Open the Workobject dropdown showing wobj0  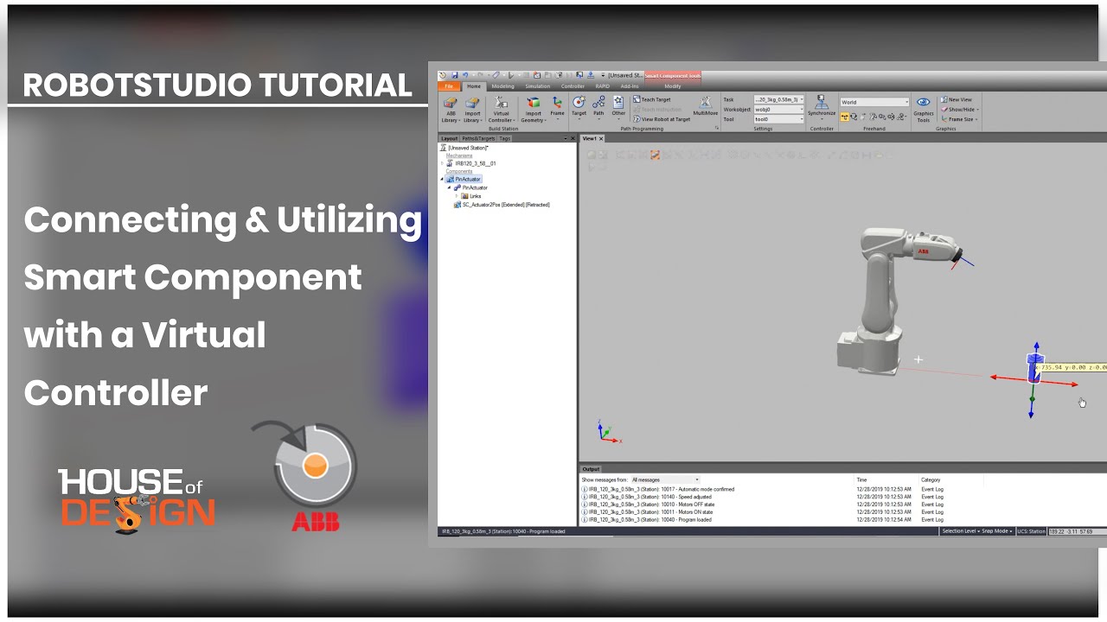coord(778,110)
